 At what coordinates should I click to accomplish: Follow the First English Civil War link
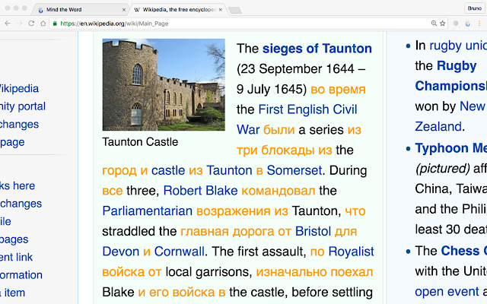click(x=297, y=119)
